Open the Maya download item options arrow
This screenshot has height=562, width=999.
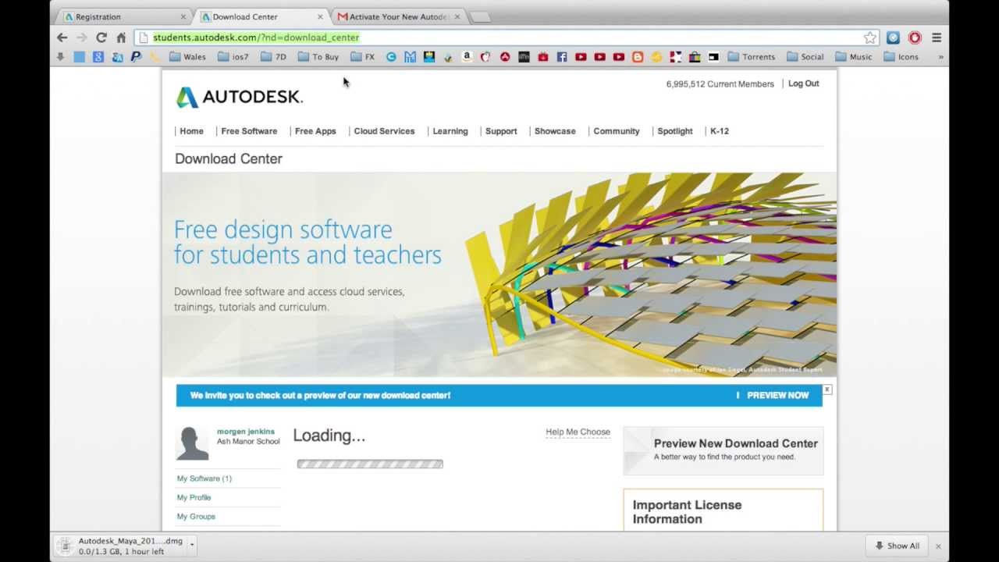point(191,545)
